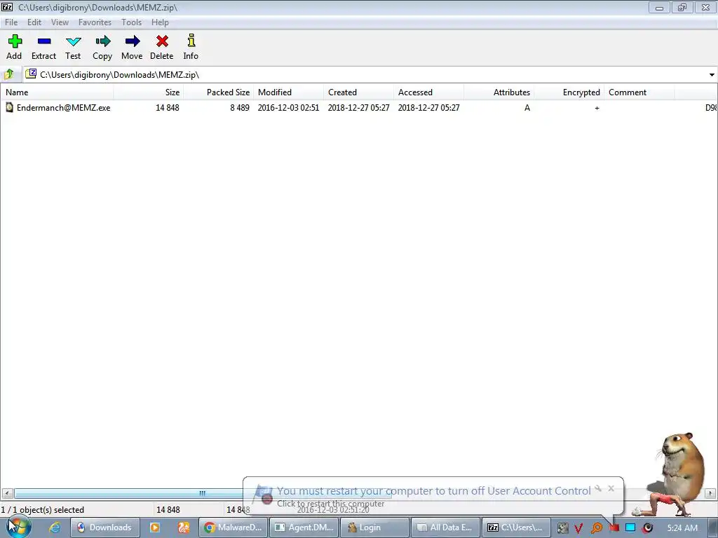The image size is (718, 538).
Task: Click the orange taskbar app icon
Action: click(x=184, y=527)
